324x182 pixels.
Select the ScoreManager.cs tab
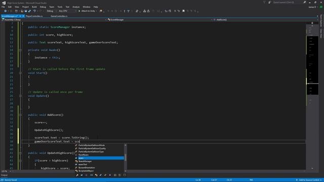[10, 16]
